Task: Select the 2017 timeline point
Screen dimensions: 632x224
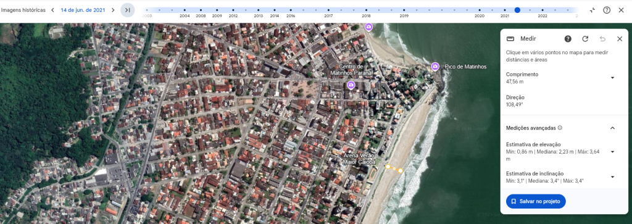Action: (x=328, y=10)
